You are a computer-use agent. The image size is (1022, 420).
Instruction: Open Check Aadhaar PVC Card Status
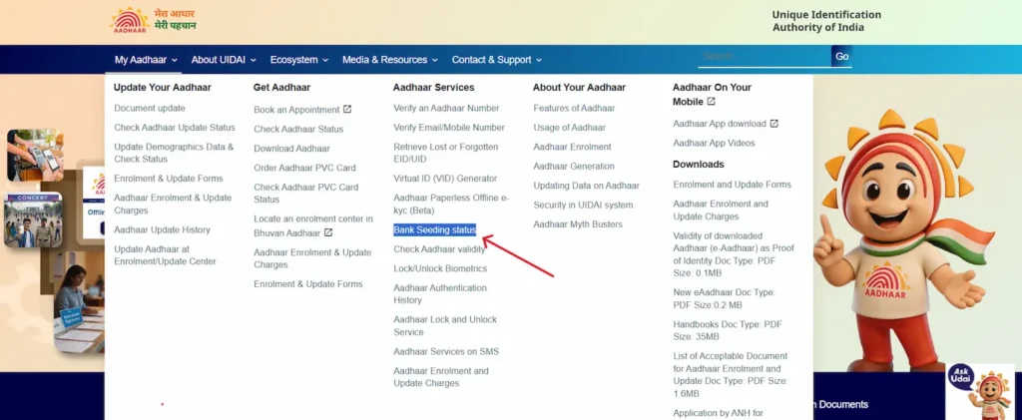pos(306,194)
